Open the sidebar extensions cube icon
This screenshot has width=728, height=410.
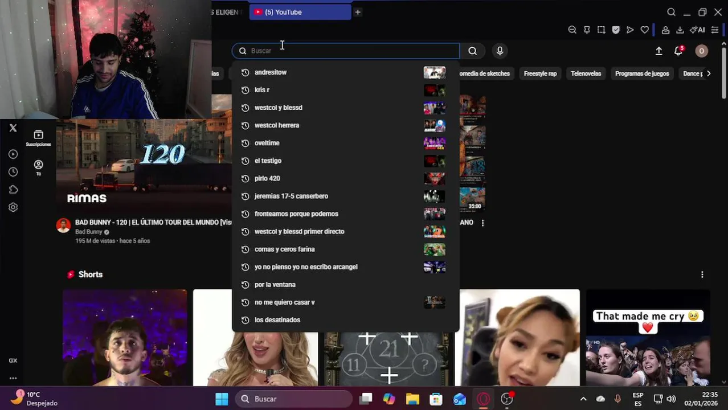tap(13, 190)
